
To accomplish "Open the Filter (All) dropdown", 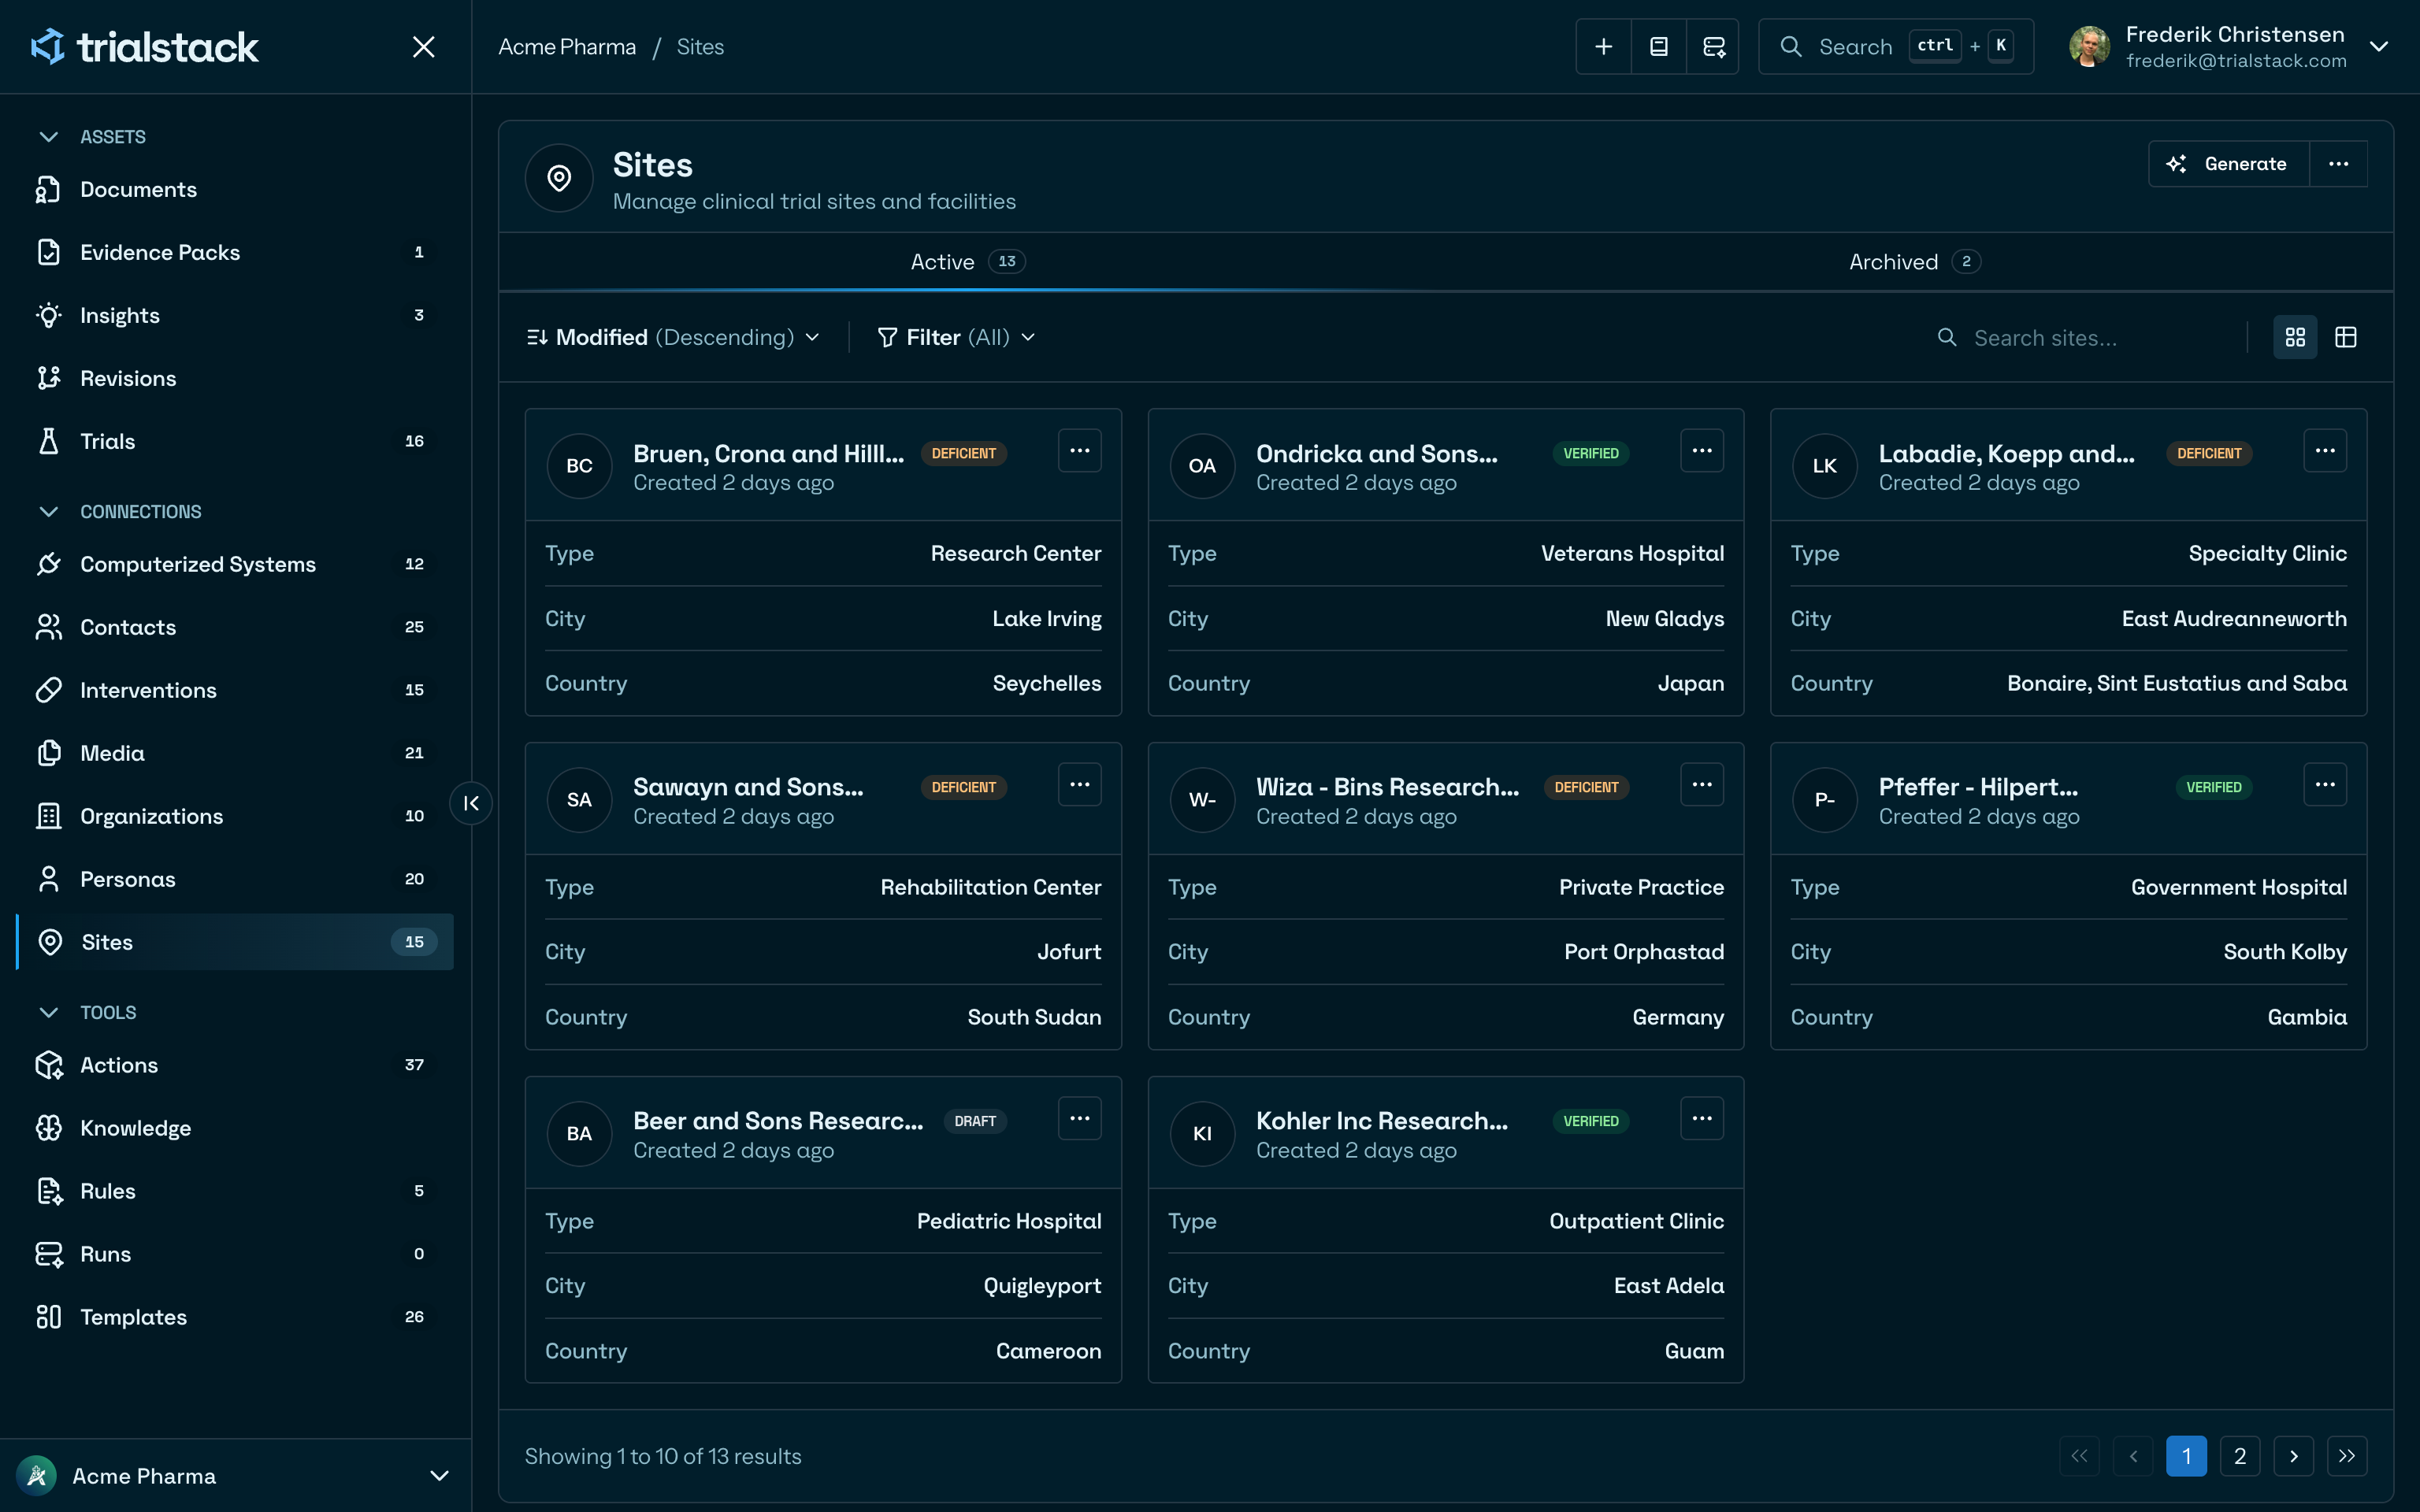I will [956, 338].
